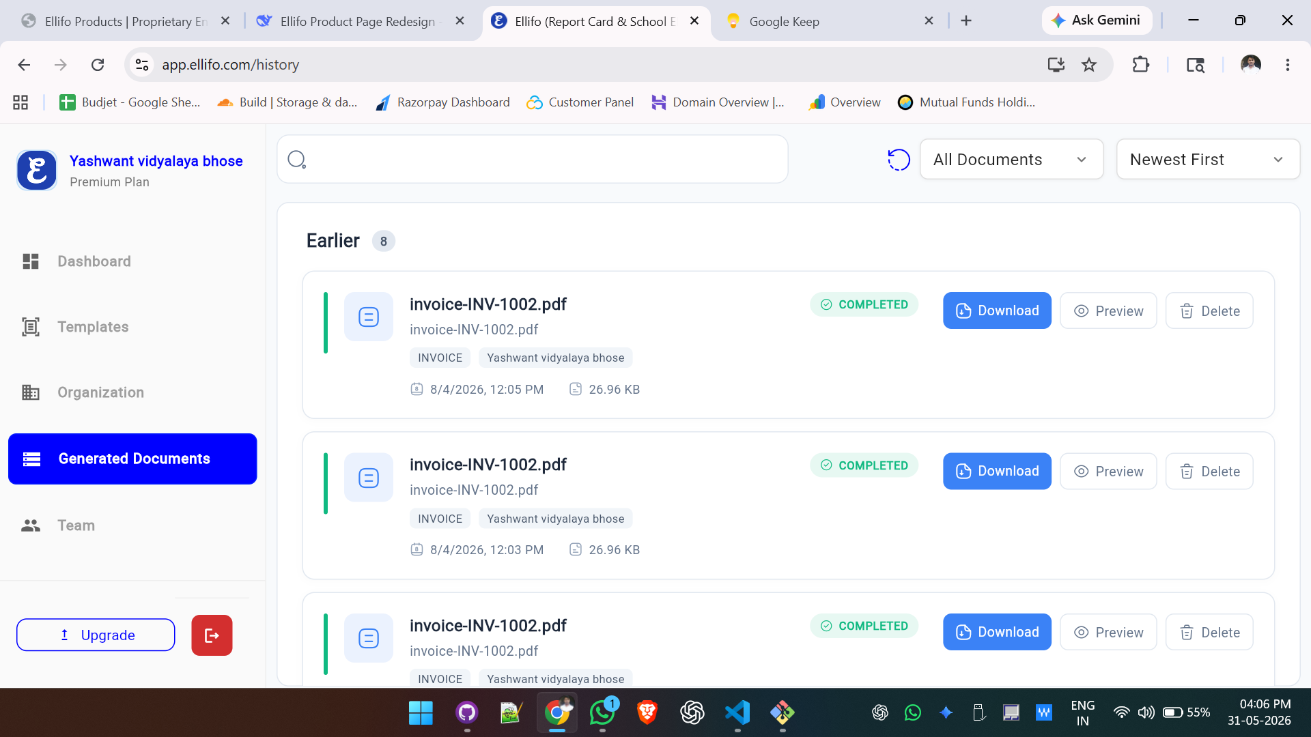Open Chrome three-dot menu

1288,65
